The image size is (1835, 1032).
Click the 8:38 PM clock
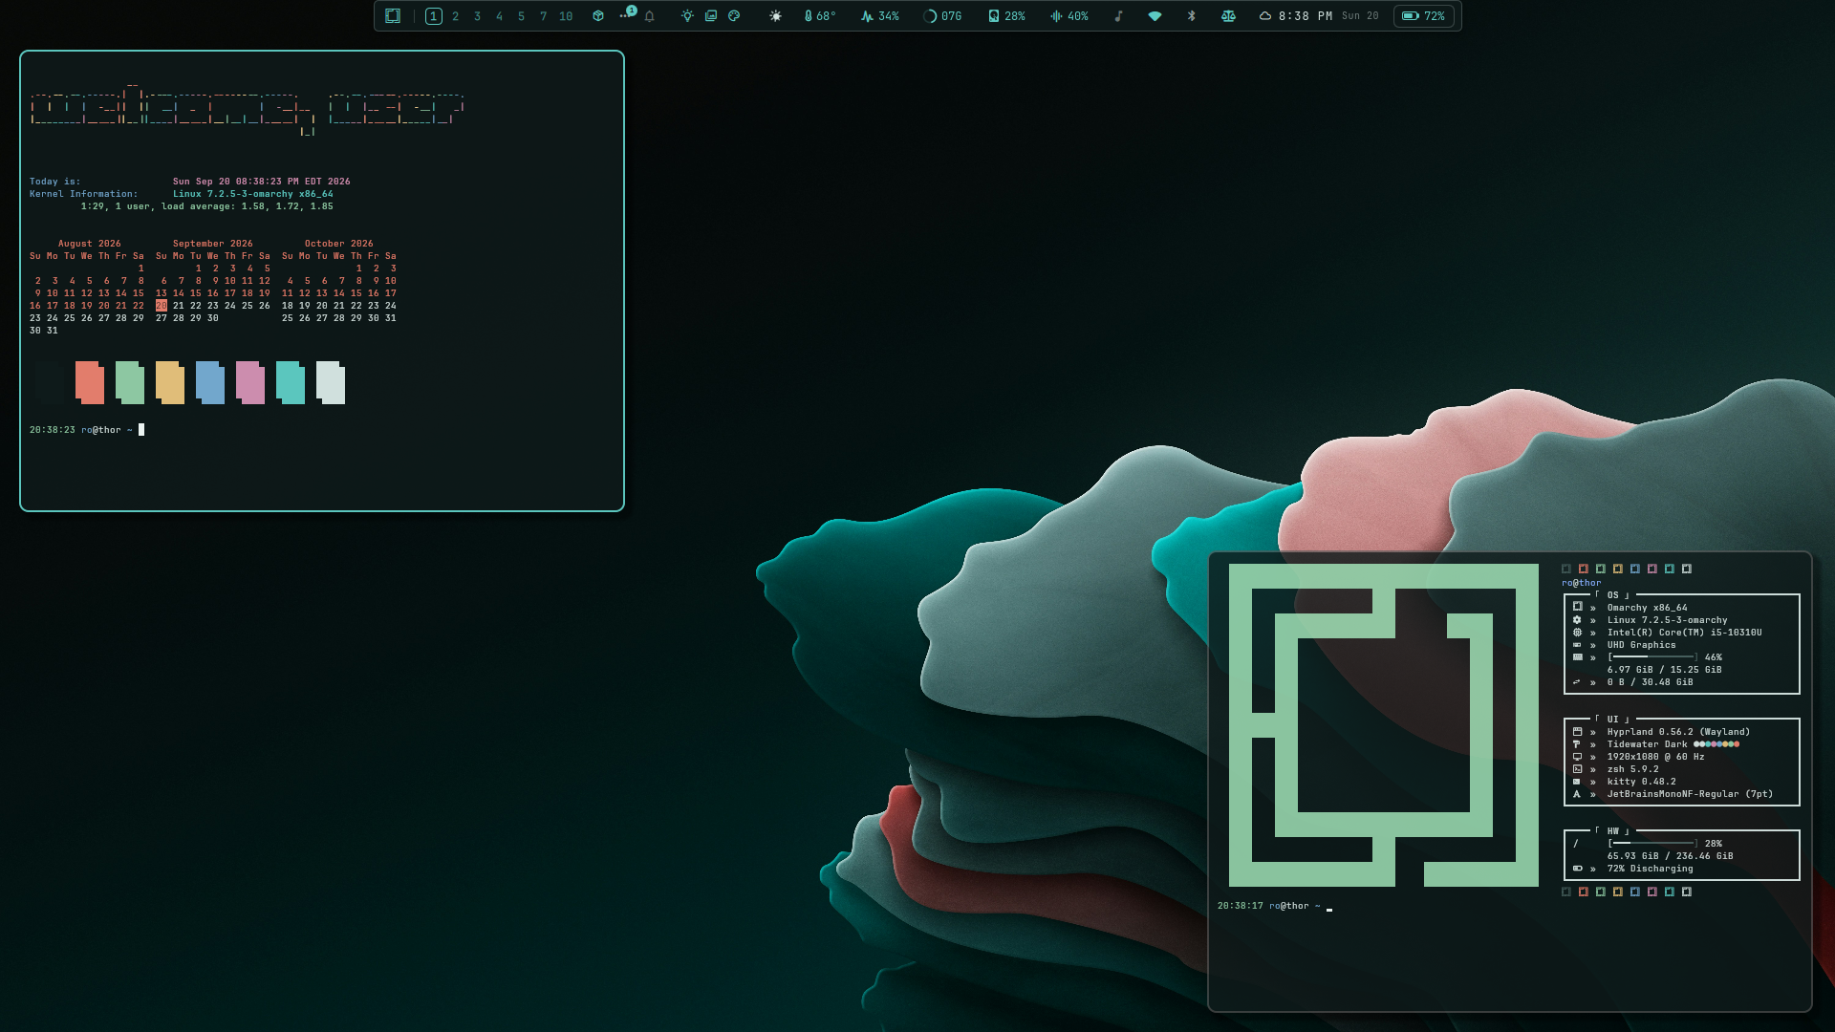pos(1306,16)
